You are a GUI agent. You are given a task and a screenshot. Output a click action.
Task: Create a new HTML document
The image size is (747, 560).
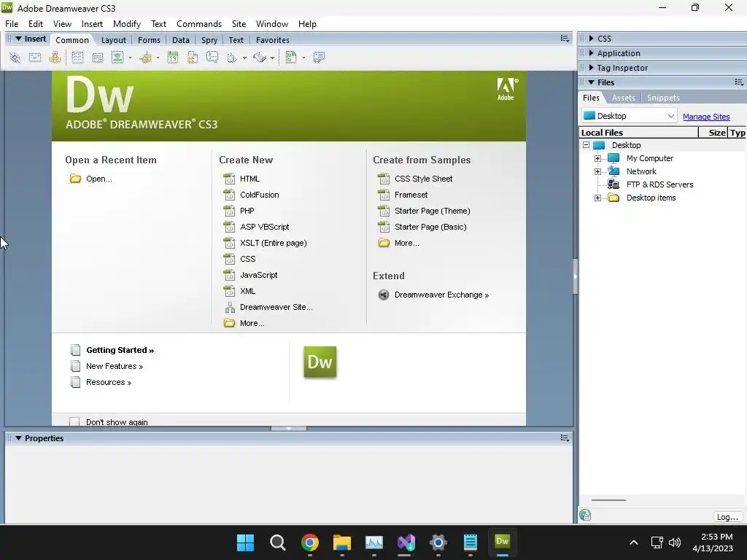249,179
